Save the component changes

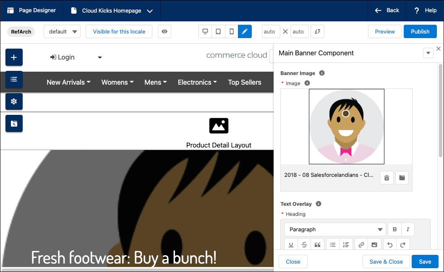[425, 262]
